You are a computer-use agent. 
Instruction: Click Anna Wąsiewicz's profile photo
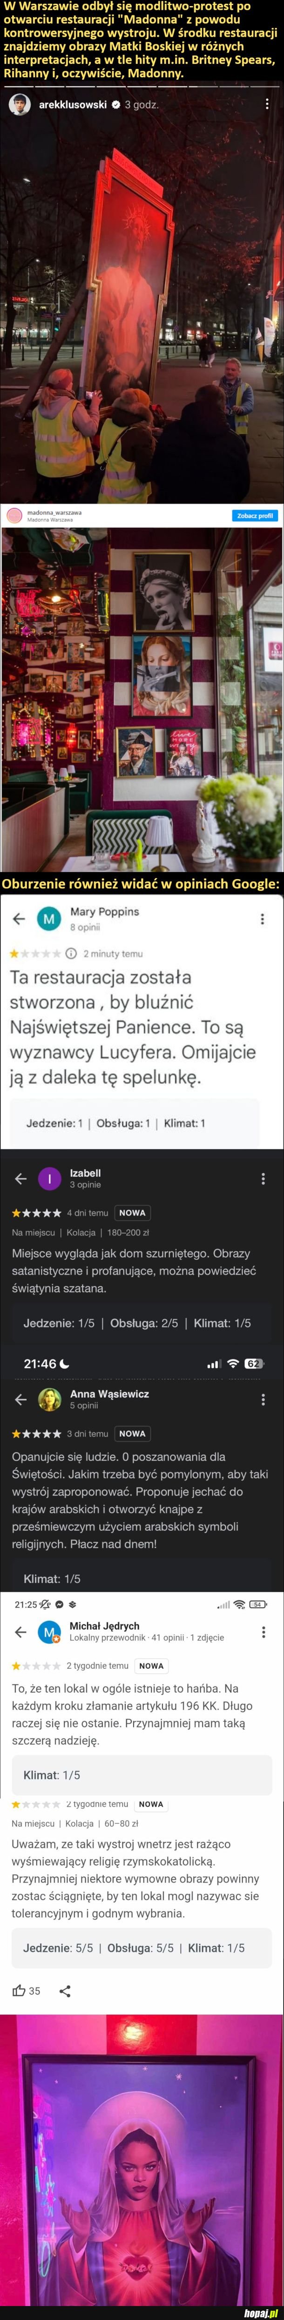click(x=49, y=1399)
